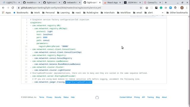Close the React App tab
The width and height of the screenshot is (190, 107).
coord(120,3)
